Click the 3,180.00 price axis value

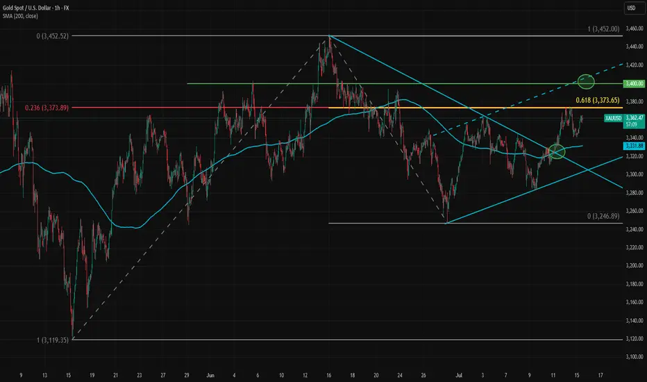point(635,284)
